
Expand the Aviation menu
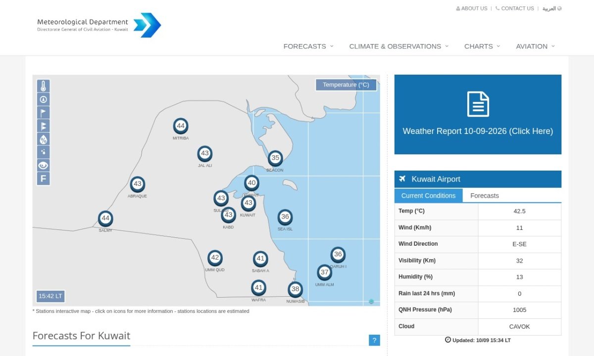pos(536,46)
